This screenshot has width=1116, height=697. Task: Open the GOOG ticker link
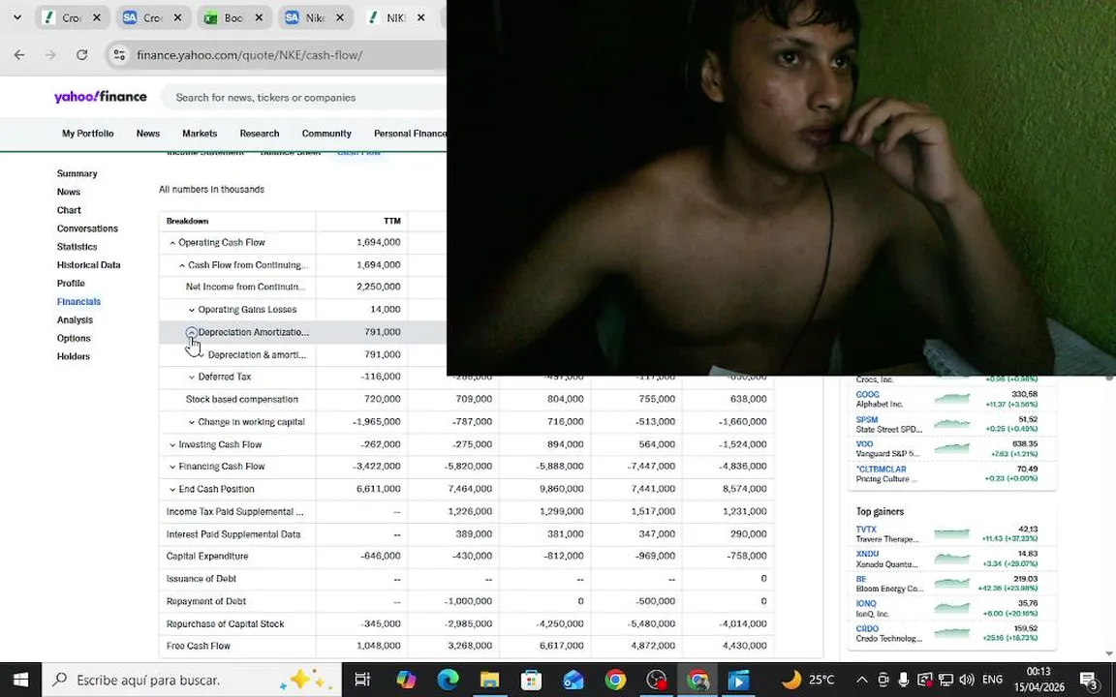coord(867,394)
